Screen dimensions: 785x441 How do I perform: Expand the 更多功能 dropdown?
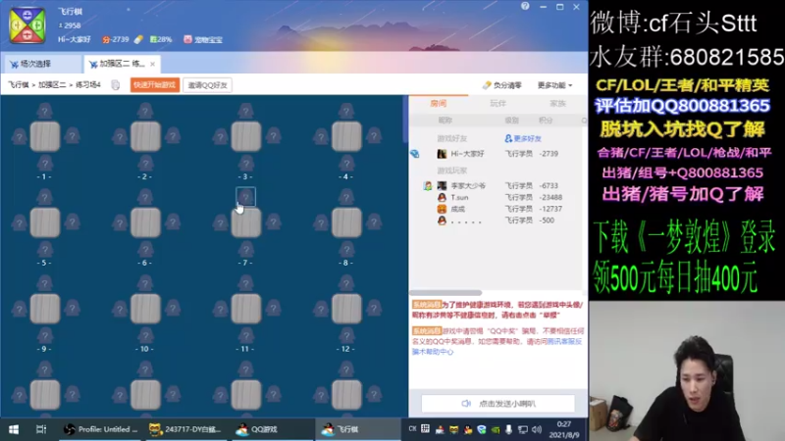[x=554, y=85]
